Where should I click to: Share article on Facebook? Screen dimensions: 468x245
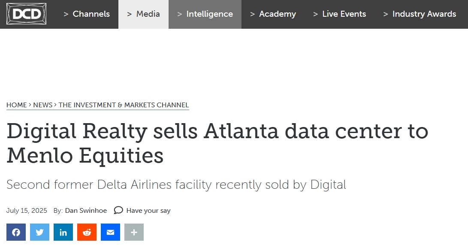16,232
